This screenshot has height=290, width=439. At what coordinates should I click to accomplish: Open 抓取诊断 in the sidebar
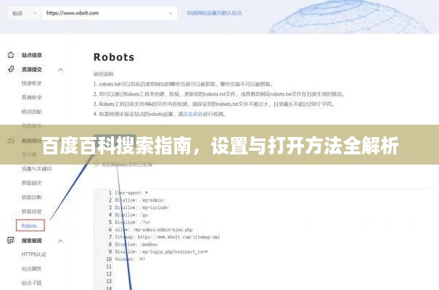(31, 197)
